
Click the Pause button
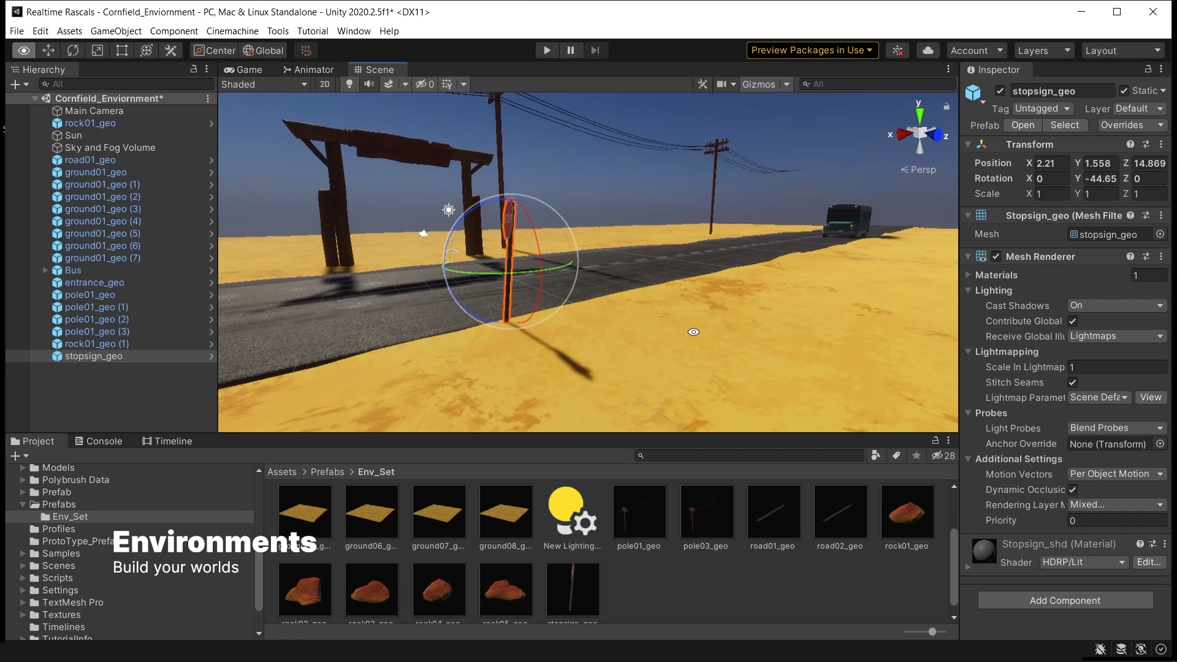[571, 50]
